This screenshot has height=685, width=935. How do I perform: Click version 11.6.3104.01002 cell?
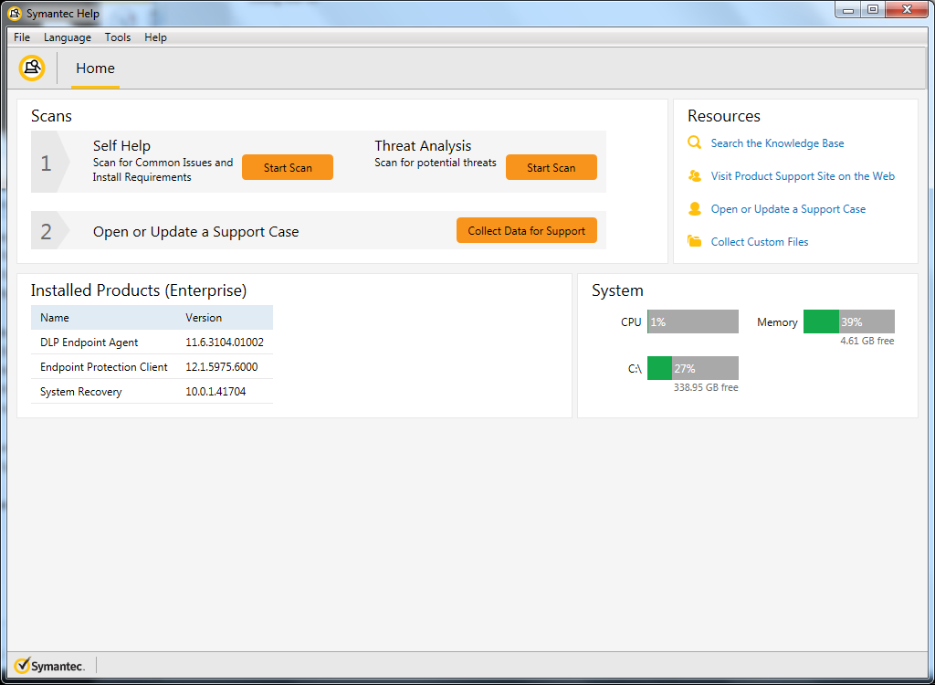click(x=225, y=342)
